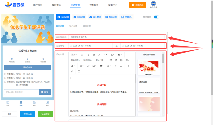
Task: Click the 创建活动 orange button
Action: point(137,5)
